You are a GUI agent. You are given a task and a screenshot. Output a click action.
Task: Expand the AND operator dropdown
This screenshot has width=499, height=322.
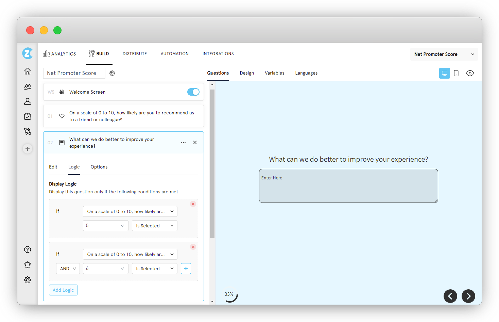tap(68, 268)
